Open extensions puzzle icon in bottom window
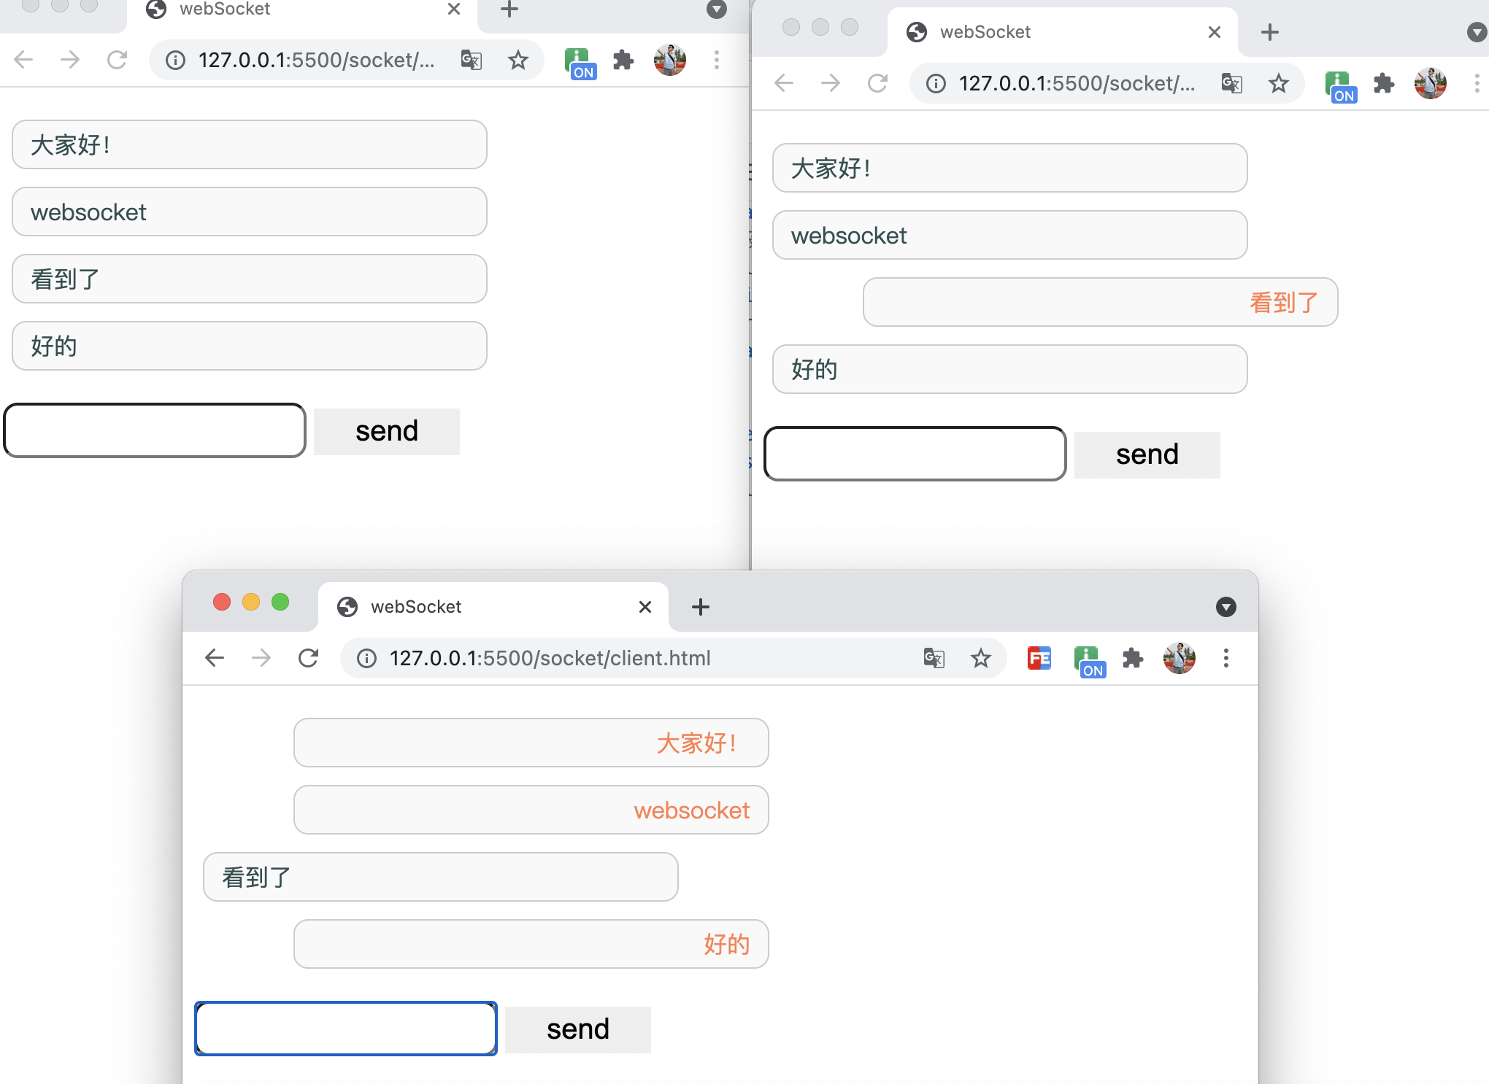This screenshot has width=1489, height=1084. point(1132,658)
